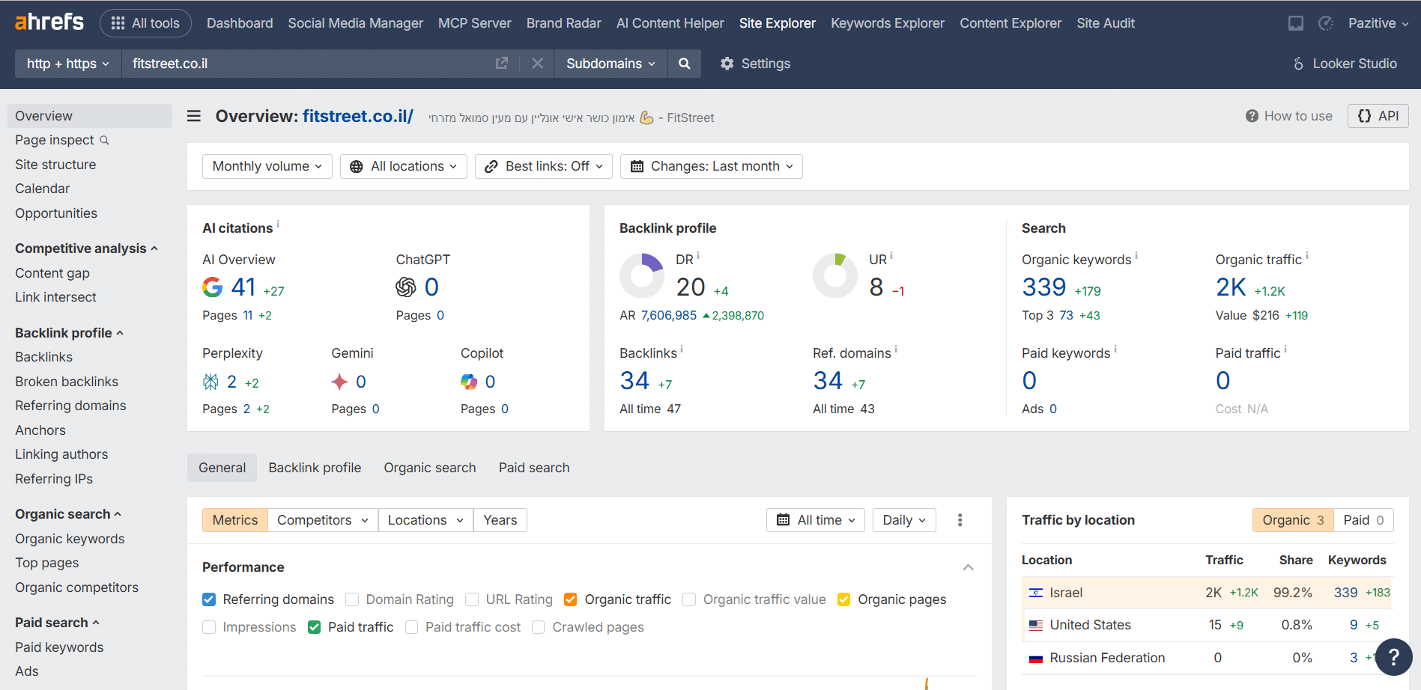
Task: Open the All tools grid menu
Action: 145,23
